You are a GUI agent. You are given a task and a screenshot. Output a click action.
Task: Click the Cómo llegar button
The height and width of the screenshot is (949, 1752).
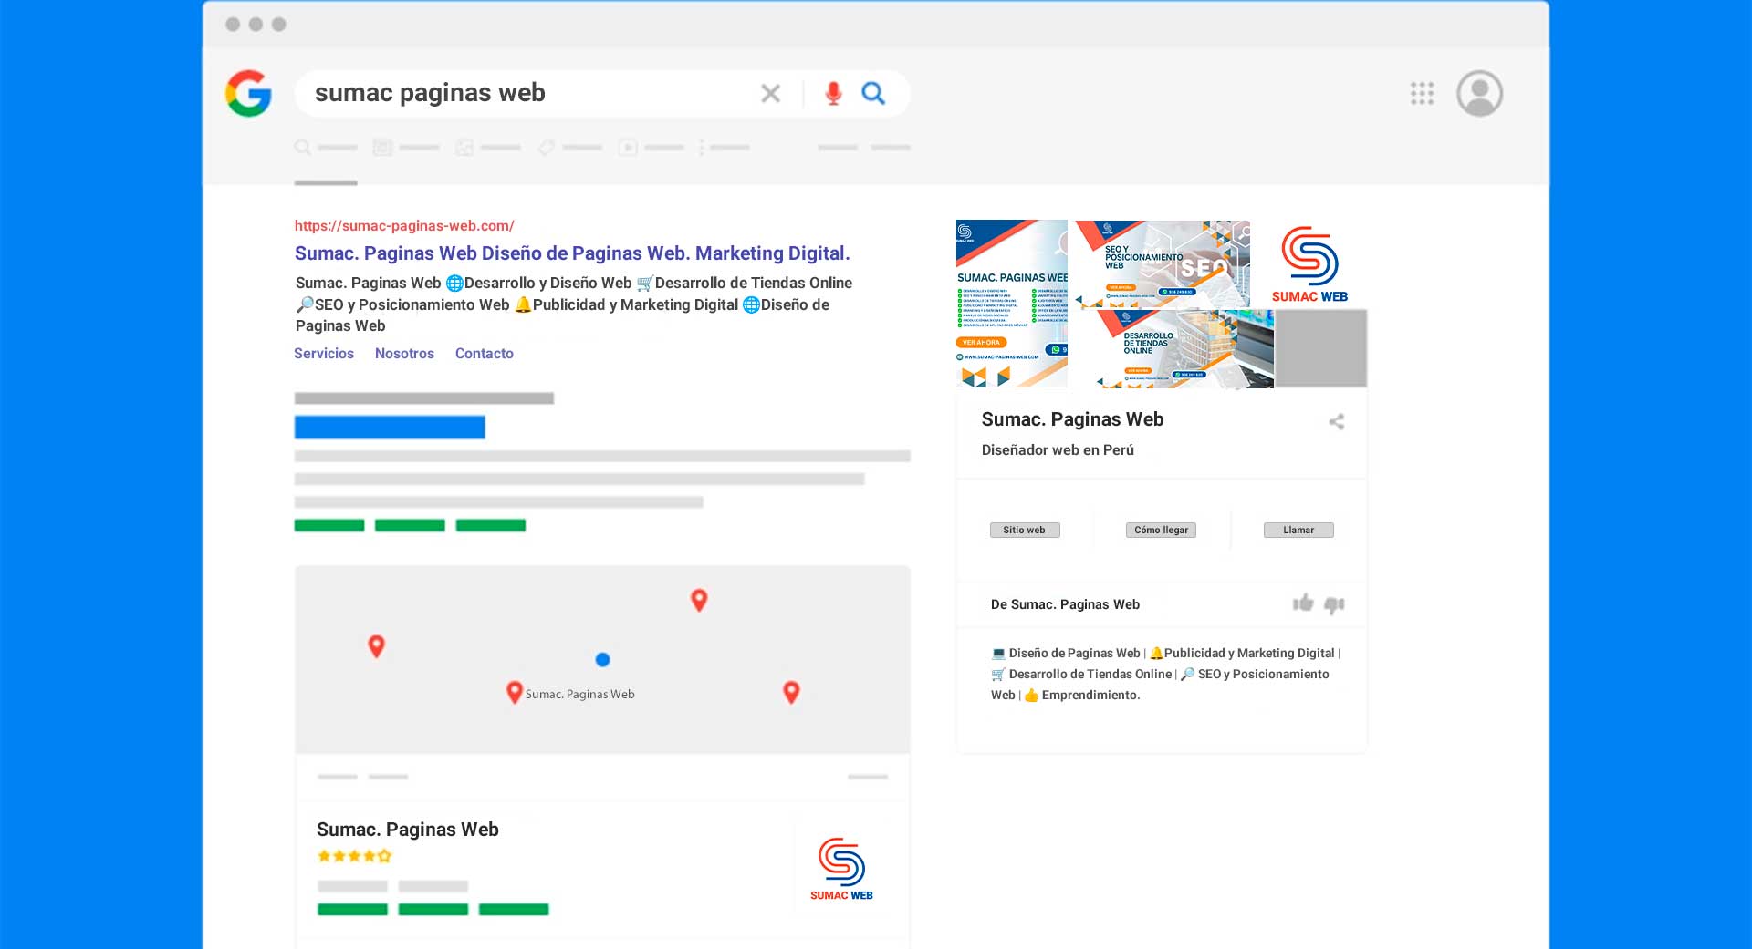[x=1161, y=530]
